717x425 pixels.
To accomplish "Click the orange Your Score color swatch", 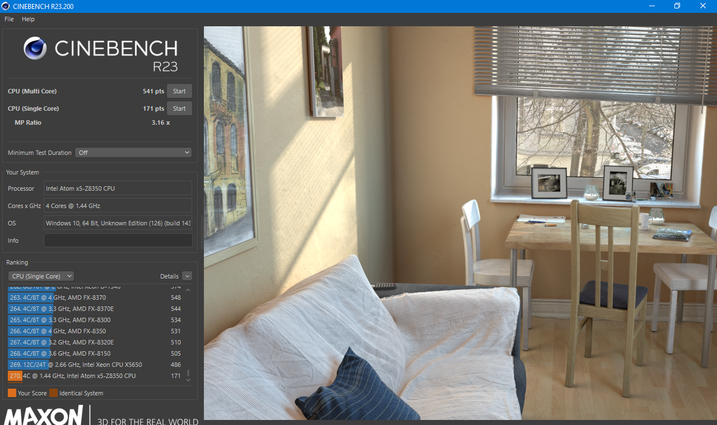I will tap(12, 393).
